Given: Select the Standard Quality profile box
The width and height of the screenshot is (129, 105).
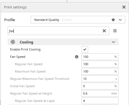Looking at the screenshot, I should coord(78,20).
